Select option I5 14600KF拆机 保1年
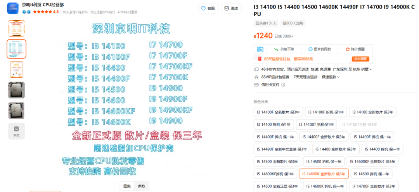The width and height of the screenshot is (419, 192). pos(275,173)
